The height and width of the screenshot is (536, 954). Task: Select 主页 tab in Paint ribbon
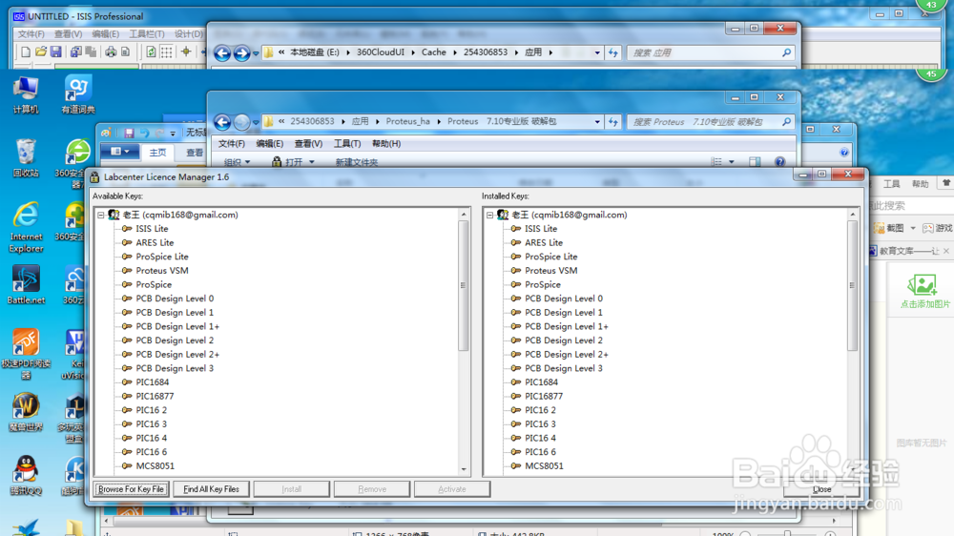pyautogui.click(x=157, y=153)
